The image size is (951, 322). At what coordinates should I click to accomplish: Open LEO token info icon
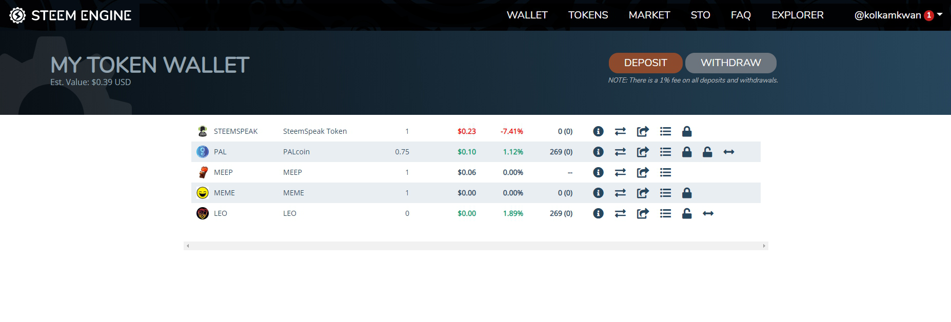pos(598,213)
